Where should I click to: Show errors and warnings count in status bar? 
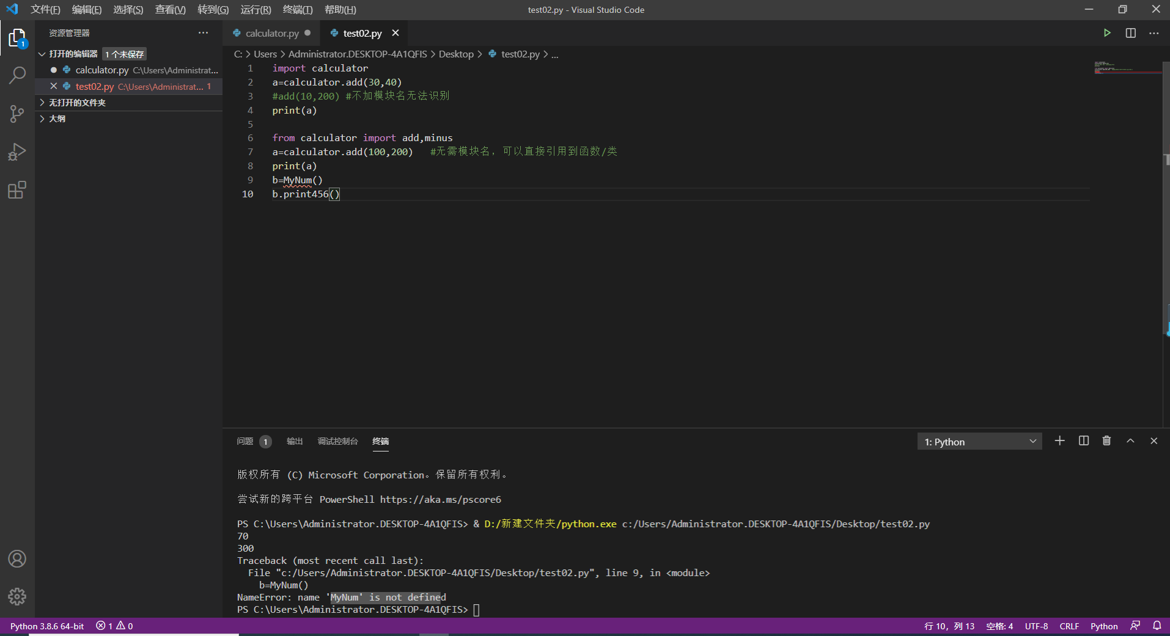point(114,626)
